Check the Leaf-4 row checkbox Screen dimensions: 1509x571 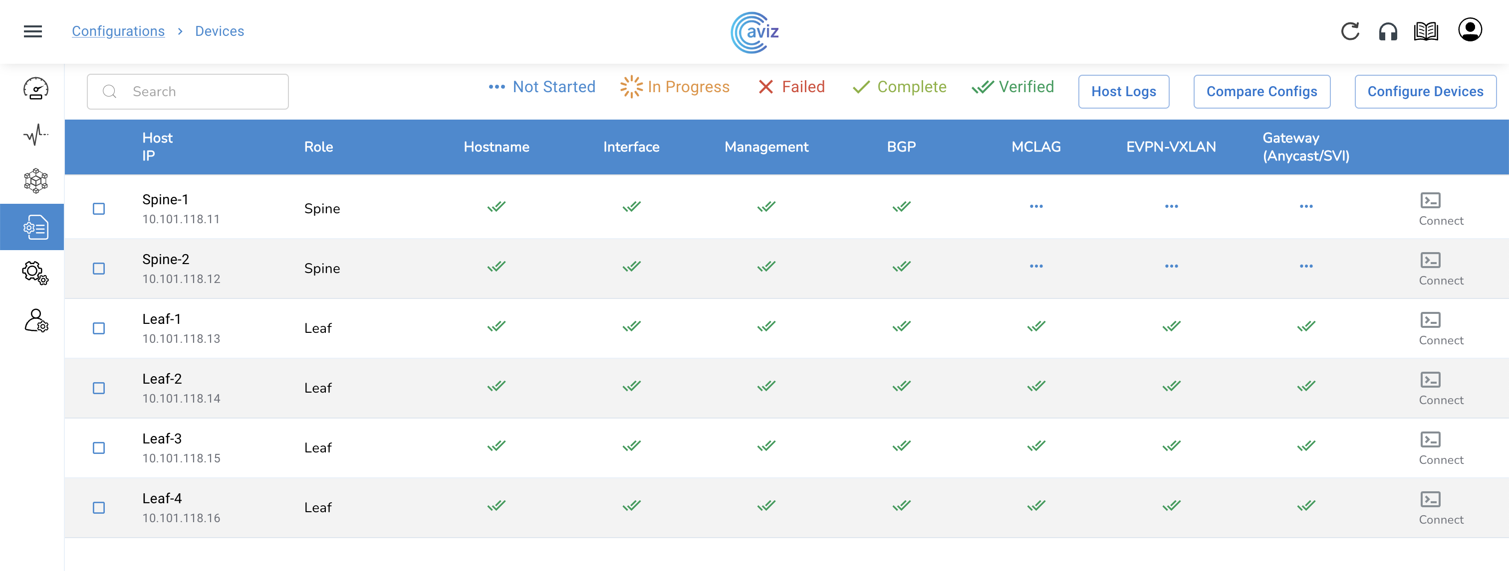coord(99,507)
